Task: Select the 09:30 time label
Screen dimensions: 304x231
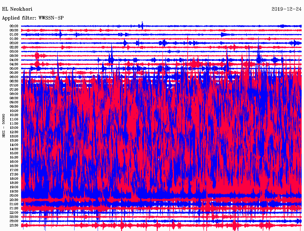Action: point(14,107)
